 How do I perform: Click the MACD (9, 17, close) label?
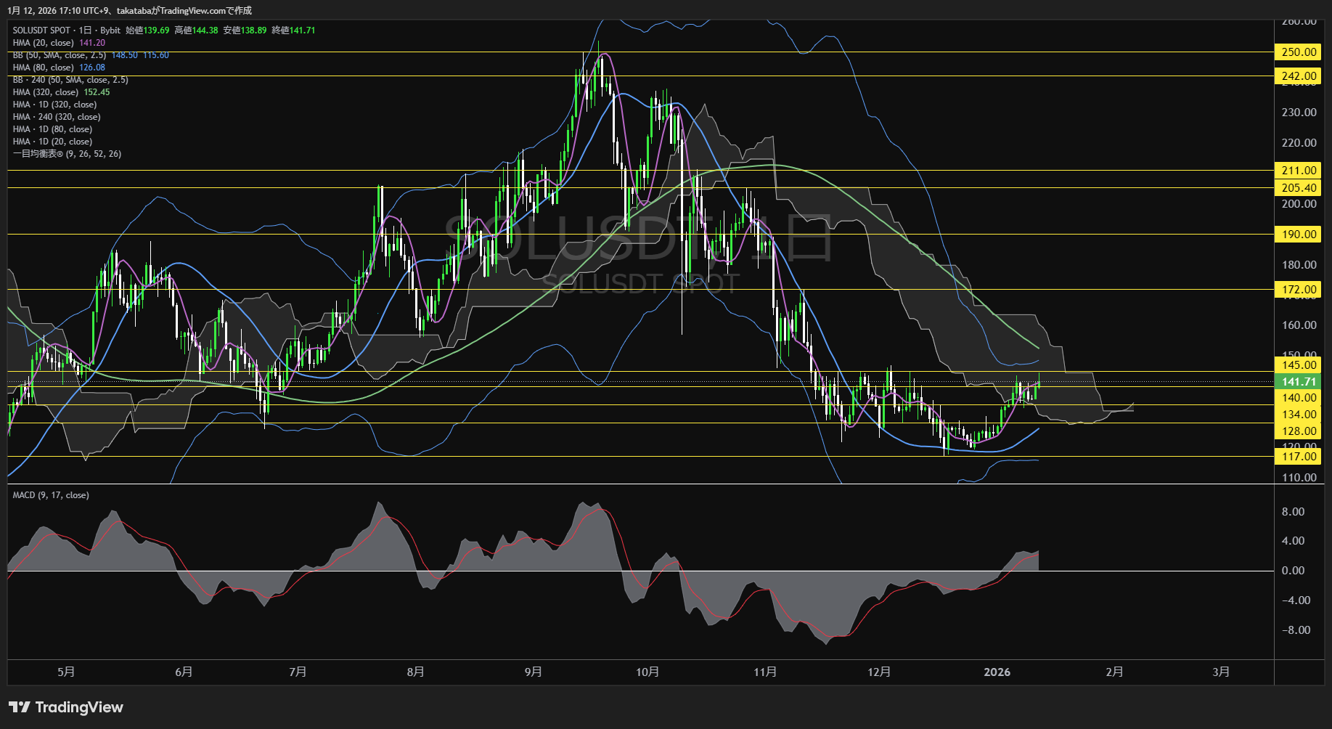point(51,495)
